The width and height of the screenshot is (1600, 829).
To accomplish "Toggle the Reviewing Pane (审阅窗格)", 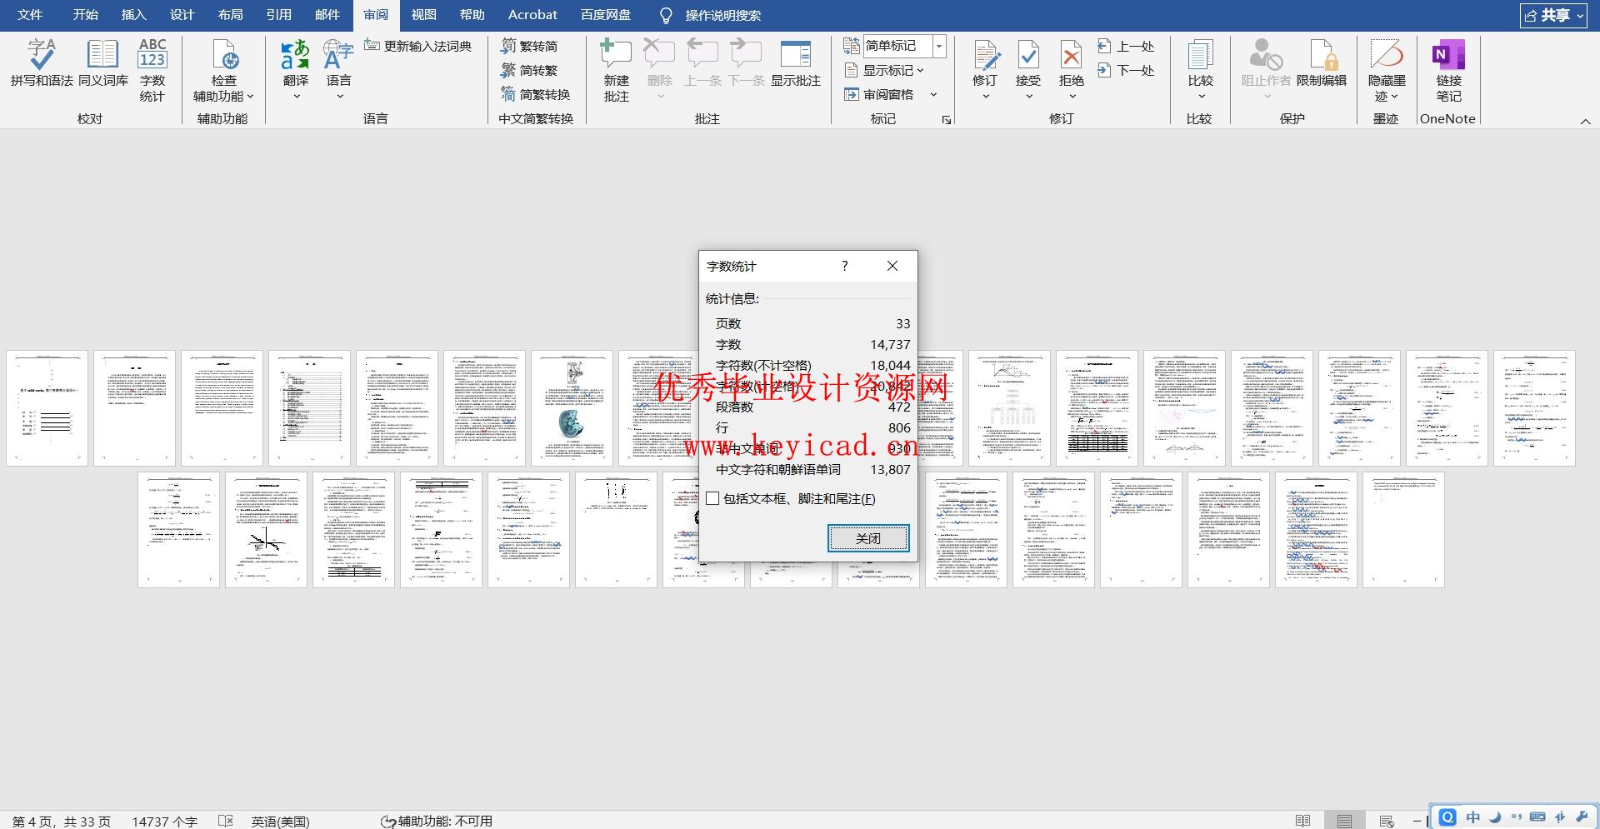I will click(x=880, y=94).
